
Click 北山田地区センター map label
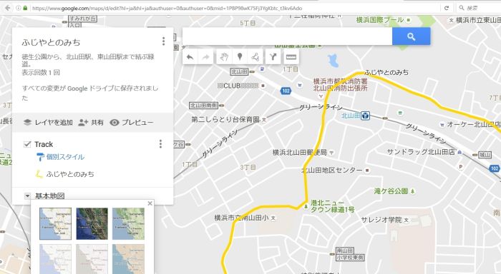pyautogui.click(x=332, y=170)
